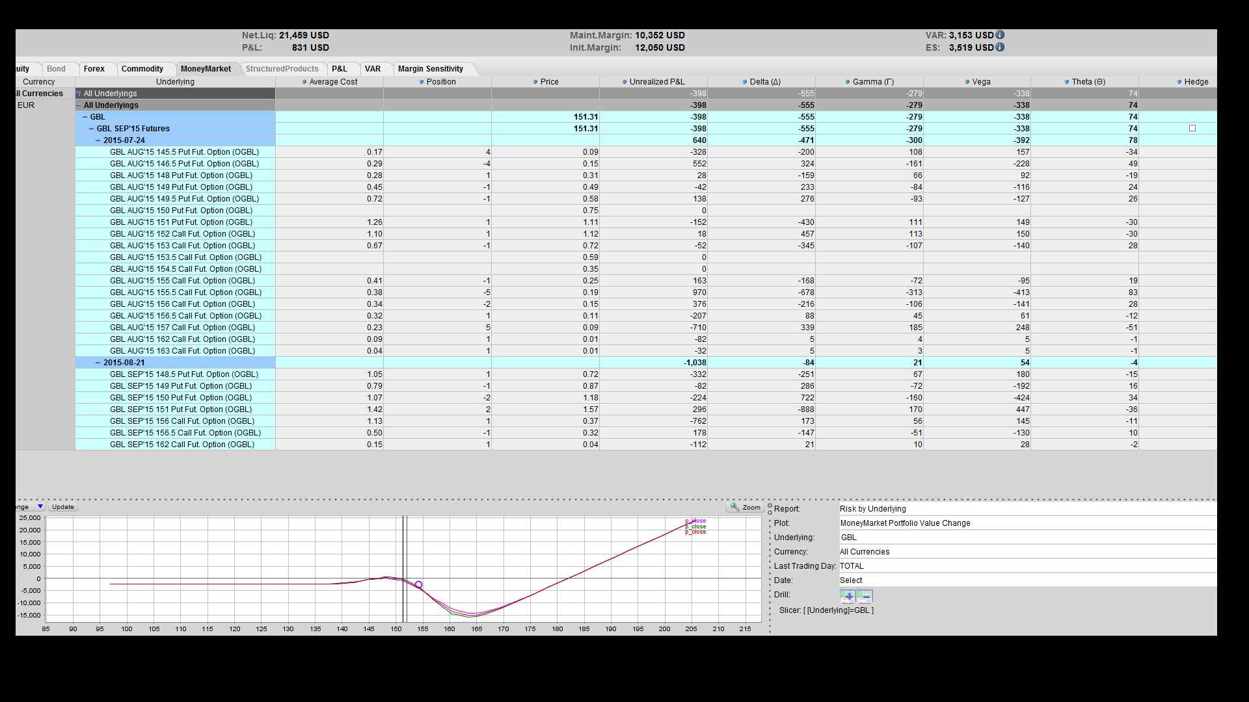This screenshot has height=702, width=1249.
Task: Toggle Hedge checkbox for GBL SEP'15 Futures
Action: click(1192, 128)
